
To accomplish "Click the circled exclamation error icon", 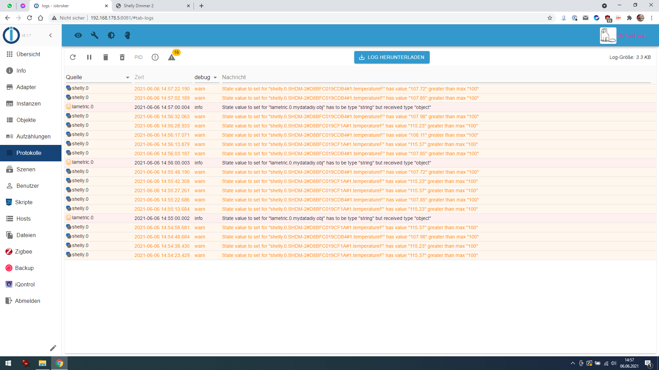I will pos(155,57).
